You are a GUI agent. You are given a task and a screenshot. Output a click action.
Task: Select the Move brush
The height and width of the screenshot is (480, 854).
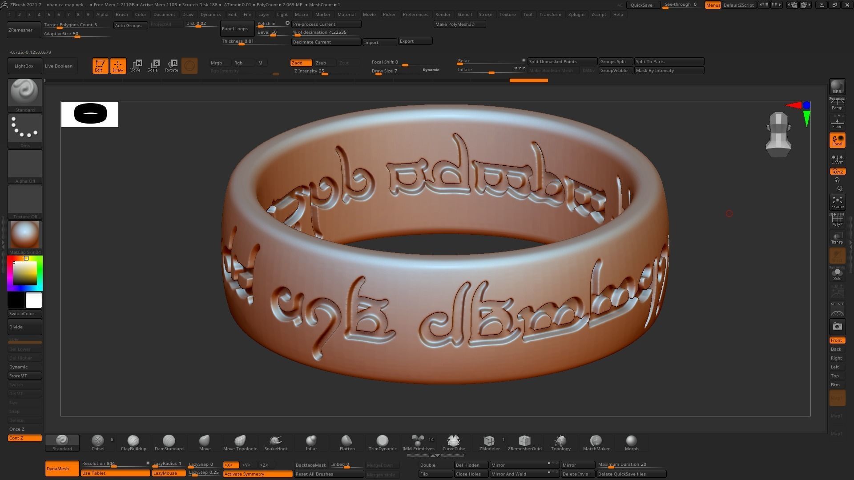[205, 443]
